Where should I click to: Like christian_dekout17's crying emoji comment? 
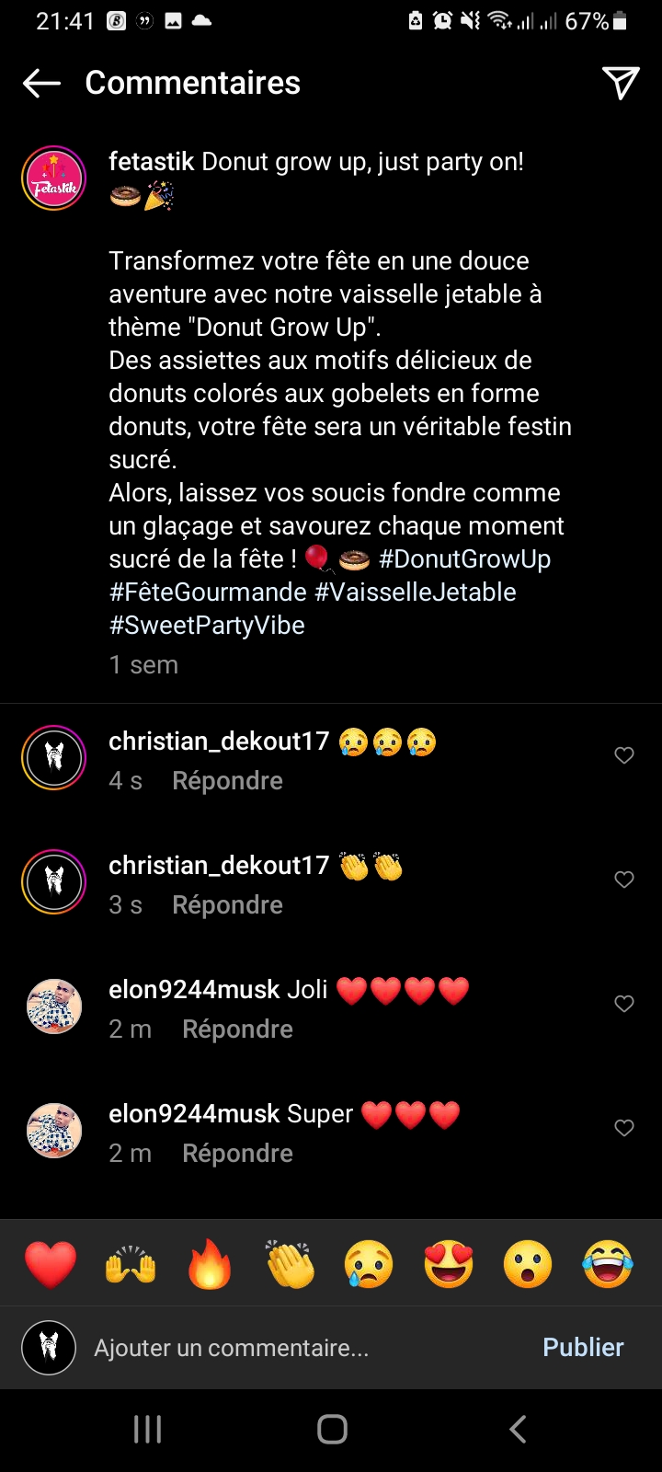(x=624, y=755)
